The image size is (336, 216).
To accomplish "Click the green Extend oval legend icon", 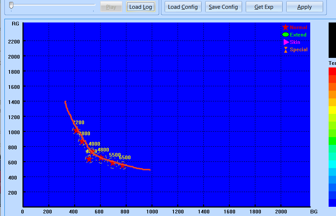I will [286, 35].
